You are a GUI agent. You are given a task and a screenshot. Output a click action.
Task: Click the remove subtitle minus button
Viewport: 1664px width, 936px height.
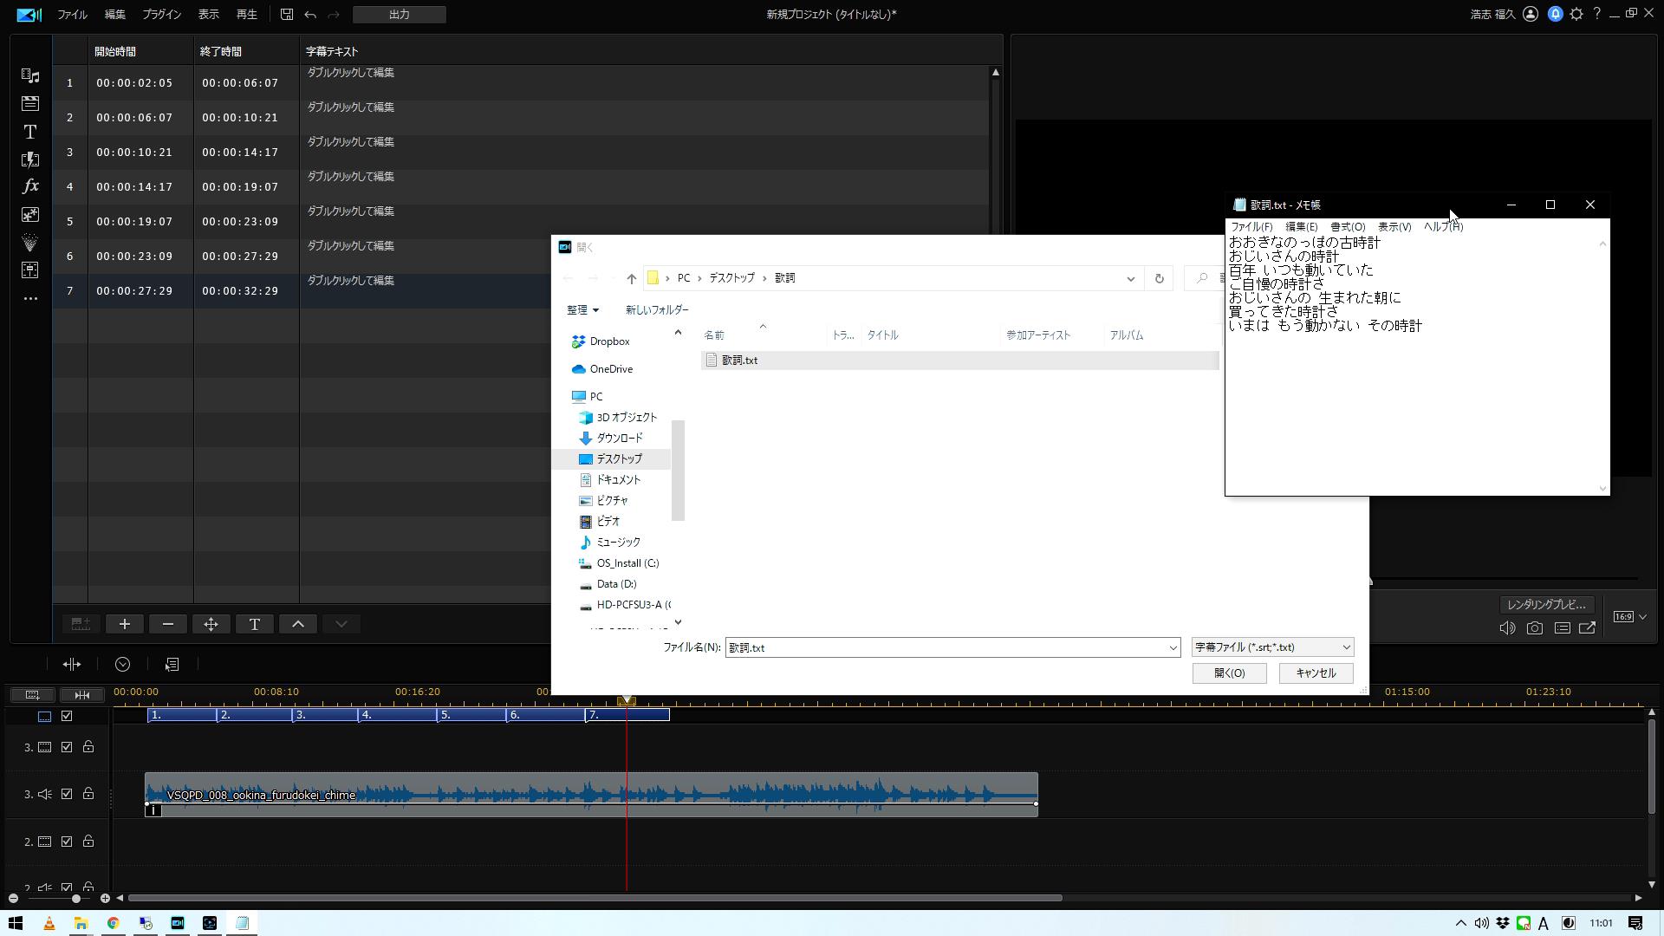[x=168, y=624]
